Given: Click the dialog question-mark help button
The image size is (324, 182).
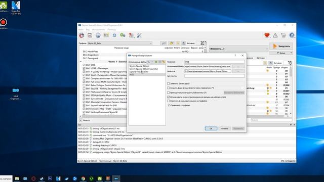Looking at the screenshot, I should (235, 56).
